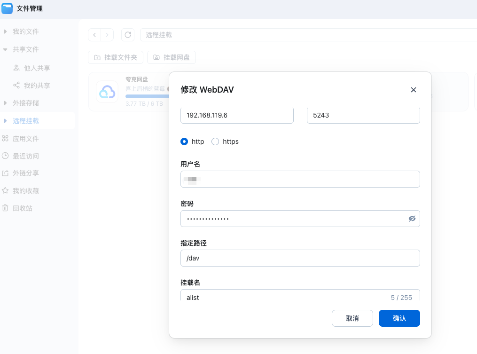Open Shared by Others (他人共享) item
The image size is (477, 354).
coord(37,68)
